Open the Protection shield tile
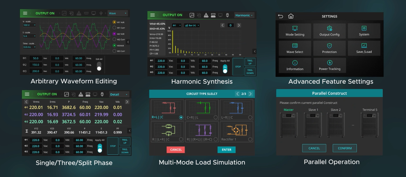 point(329,48)
